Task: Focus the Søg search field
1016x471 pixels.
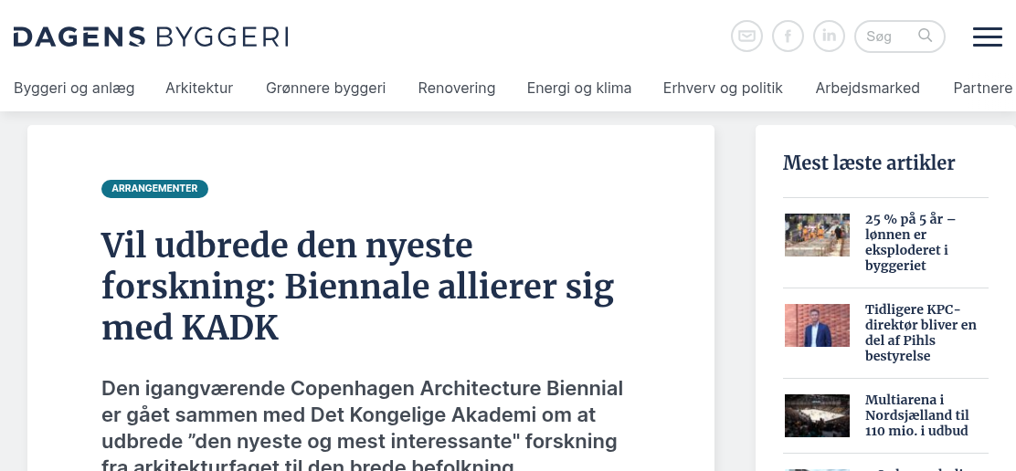Action: (x=899, y=37)
